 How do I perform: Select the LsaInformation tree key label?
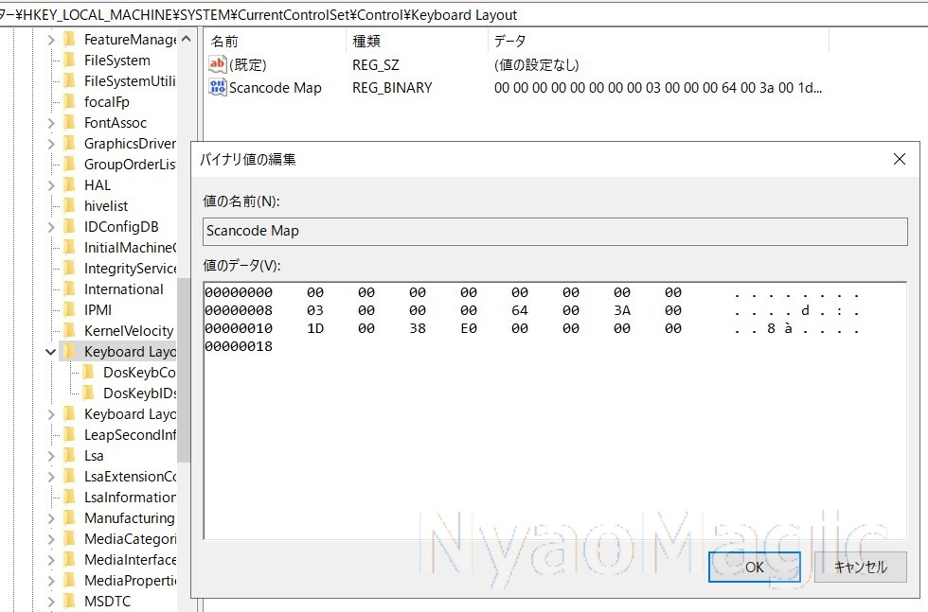[x=131, y=498]
